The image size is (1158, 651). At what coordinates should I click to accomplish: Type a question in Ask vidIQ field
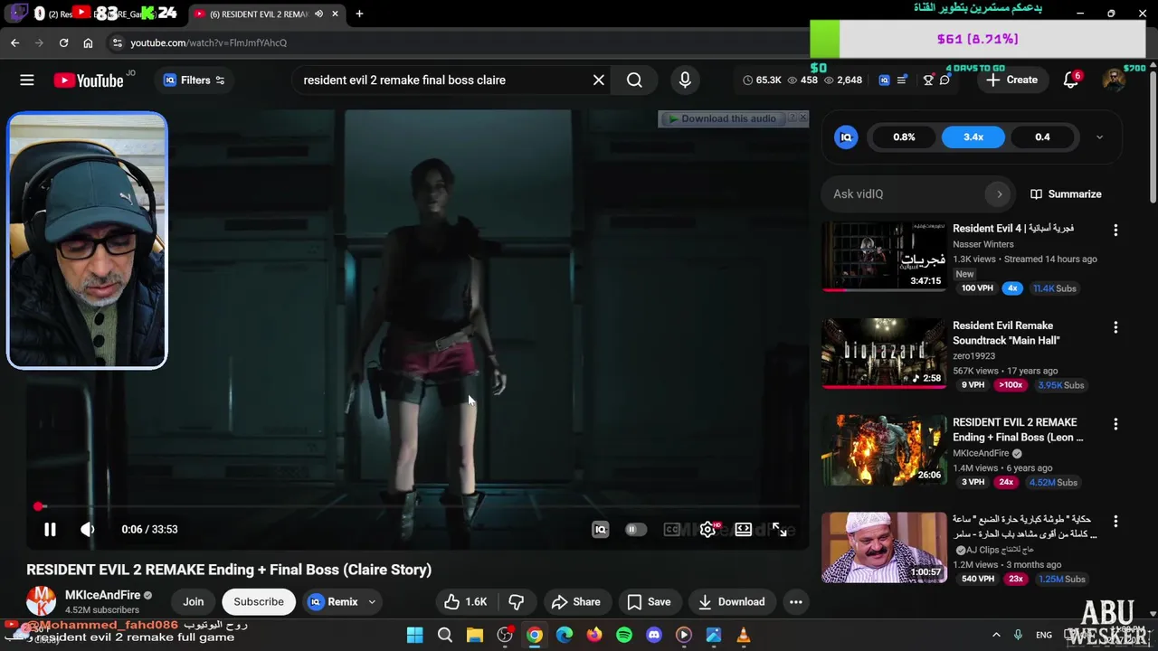[x=905, y=194]
